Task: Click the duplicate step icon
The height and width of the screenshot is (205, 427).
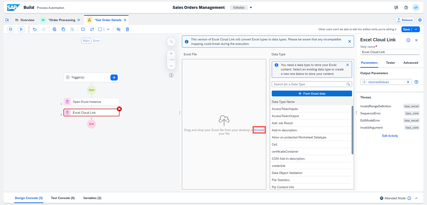Action: pos(55,29)
